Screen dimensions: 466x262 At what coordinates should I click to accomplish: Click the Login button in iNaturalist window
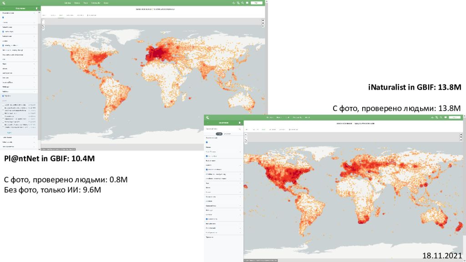455,118
